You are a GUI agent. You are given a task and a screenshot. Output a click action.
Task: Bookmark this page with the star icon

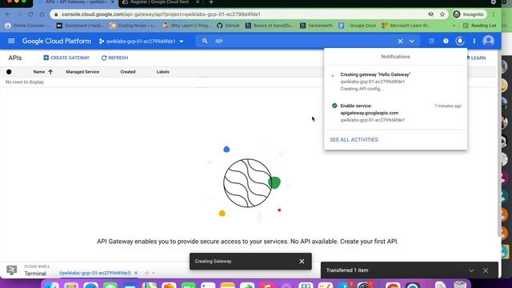[442, 14]
